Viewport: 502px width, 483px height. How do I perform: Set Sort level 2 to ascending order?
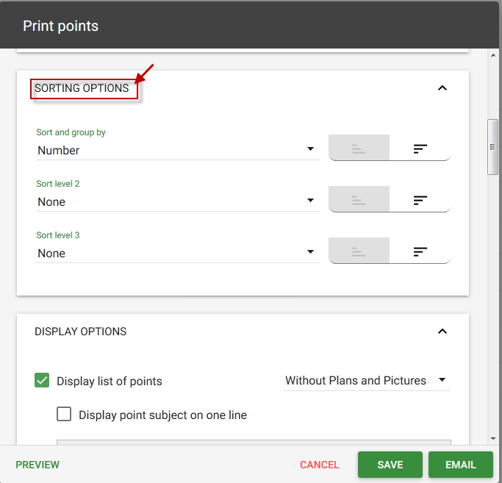[359, 199]
